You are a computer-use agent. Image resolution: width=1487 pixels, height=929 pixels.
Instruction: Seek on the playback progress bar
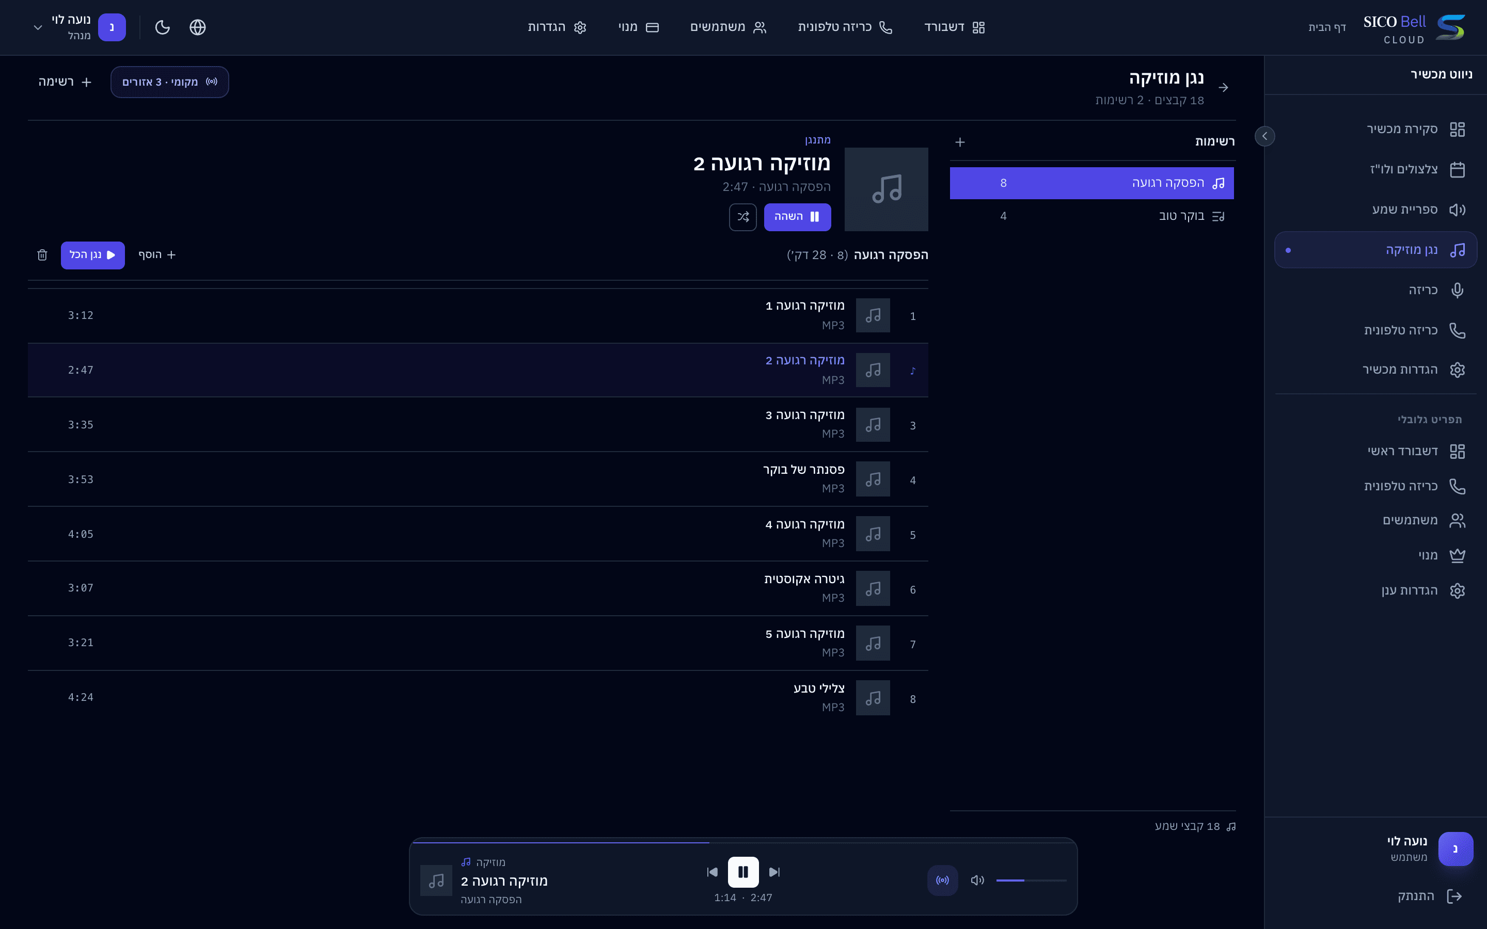click(743, 842)
